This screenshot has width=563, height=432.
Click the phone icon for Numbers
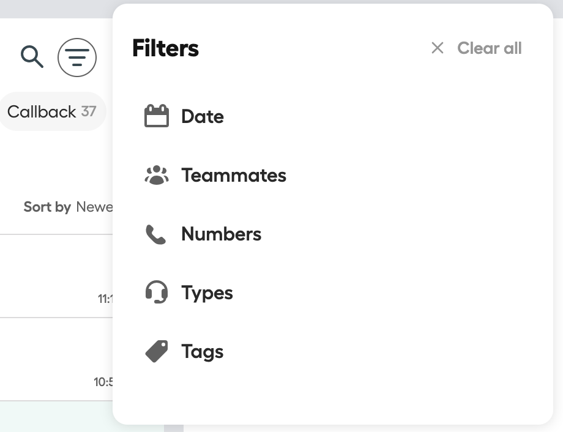tap(156, 234)
